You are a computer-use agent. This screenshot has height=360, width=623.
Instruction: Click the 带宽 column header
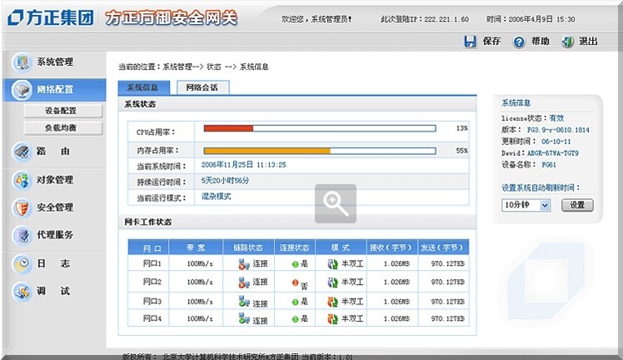[x=196, y=247]
